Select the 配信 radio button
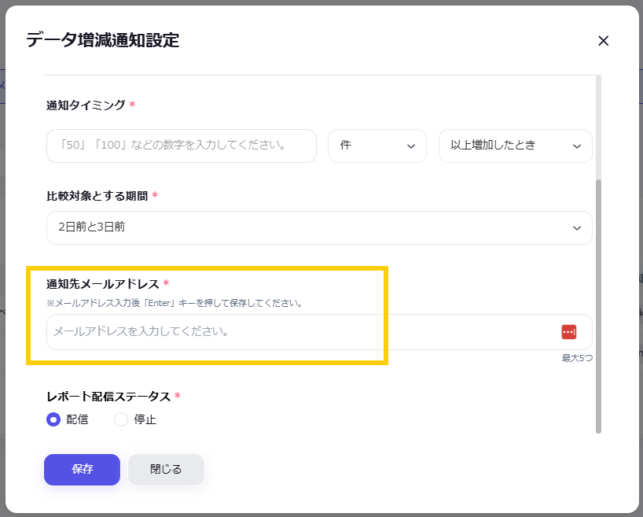This screenshot has width=643, height=517. 53,419
